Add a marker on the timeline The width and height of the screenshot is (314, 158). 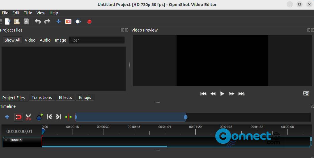click(x=39, y=117)
